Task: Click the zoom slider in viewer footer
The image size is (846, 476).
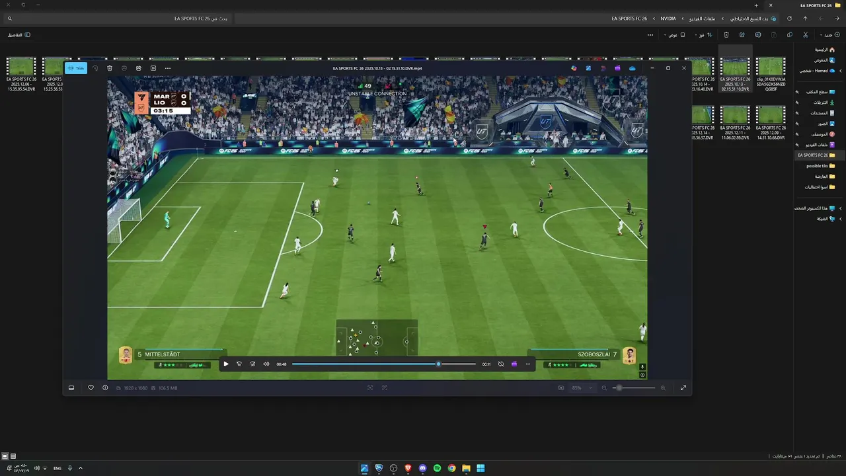Action: pyautogui.click(x=634, y=388)
